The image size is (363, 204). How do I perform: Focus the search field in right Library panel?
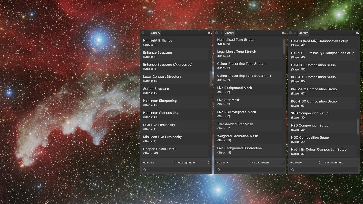pos(324,169)
